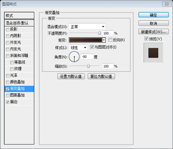The image size is (173, 149).
Task: Select 混合选项:默认 in left list
Action: (19, 23)
